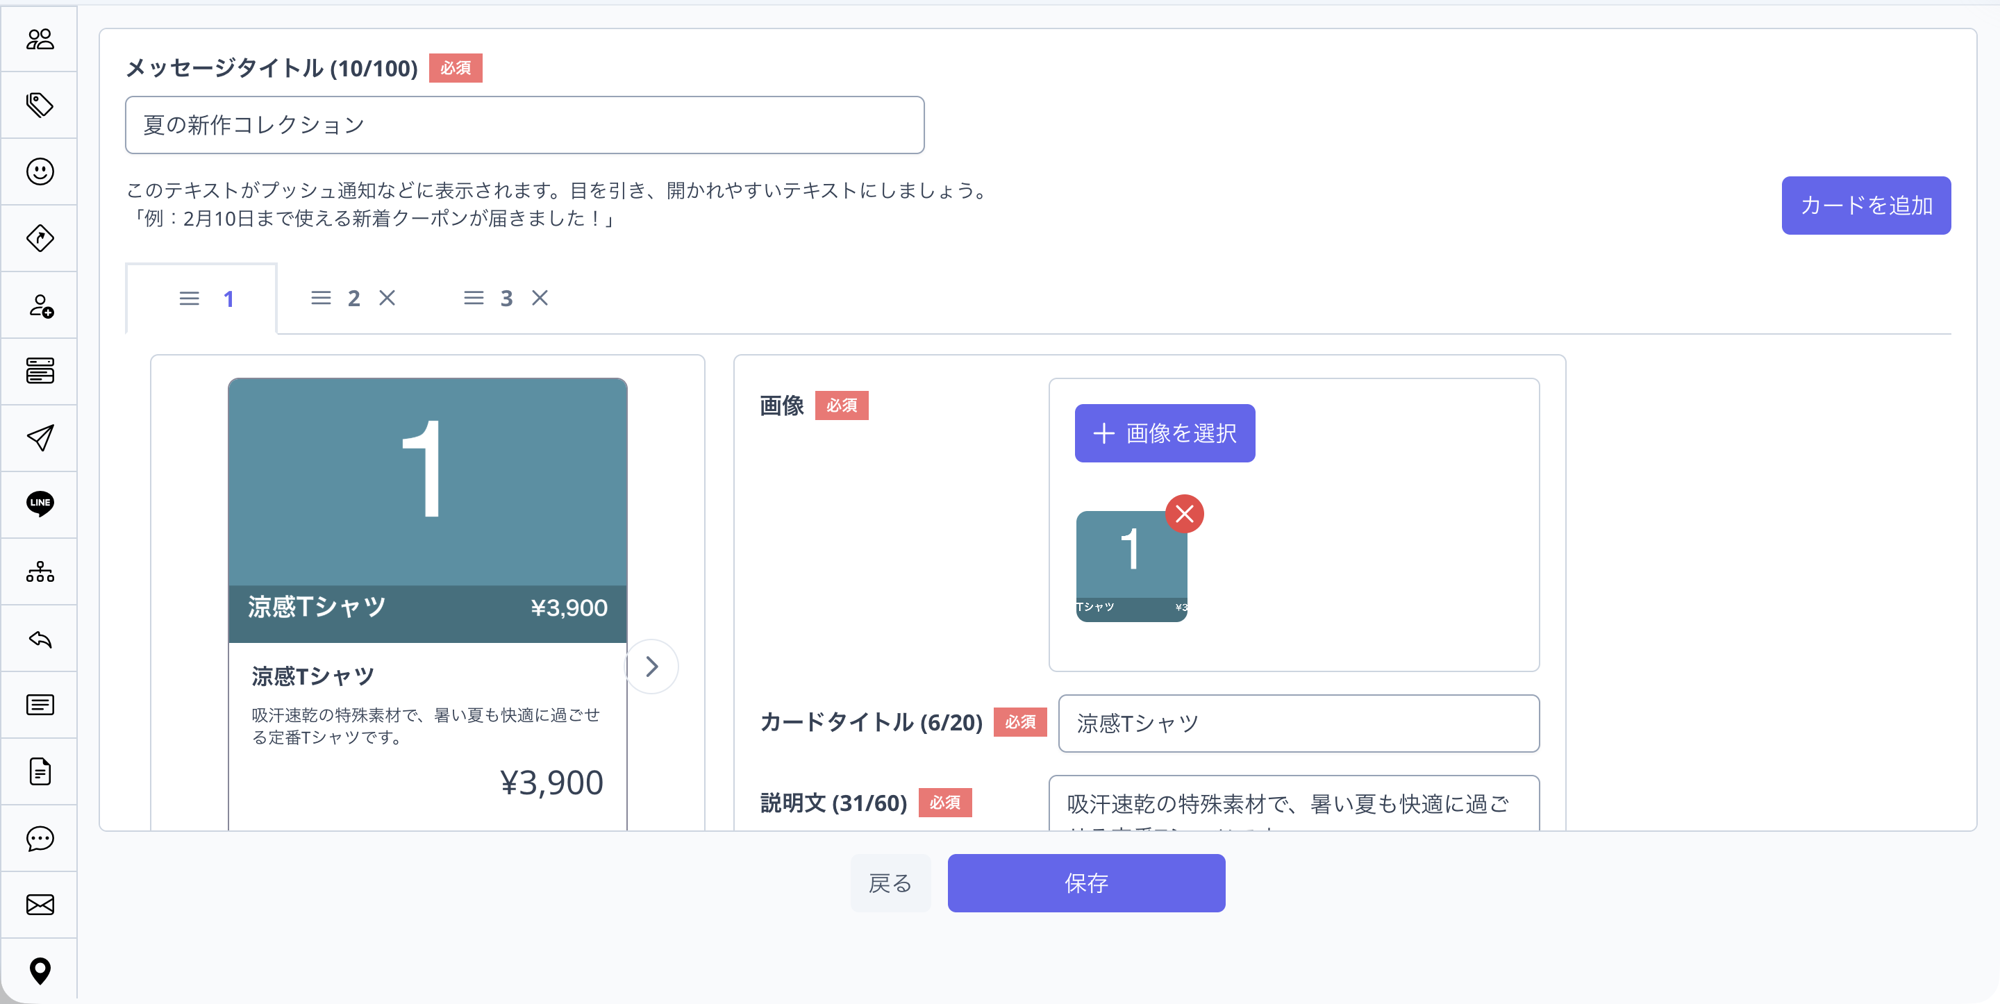Open the LINE sidebar icon

40,504
